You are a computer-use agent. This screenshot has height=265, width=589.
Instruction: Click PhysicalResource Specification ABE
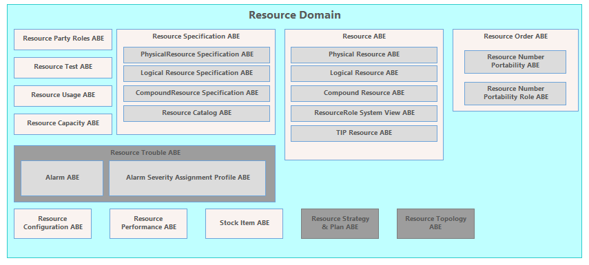(x=196, y=55)
